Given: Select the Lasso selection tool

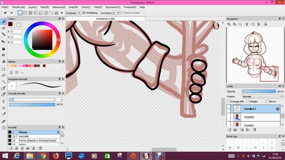Looking at the screenshot, I should (x=4, y=75).
